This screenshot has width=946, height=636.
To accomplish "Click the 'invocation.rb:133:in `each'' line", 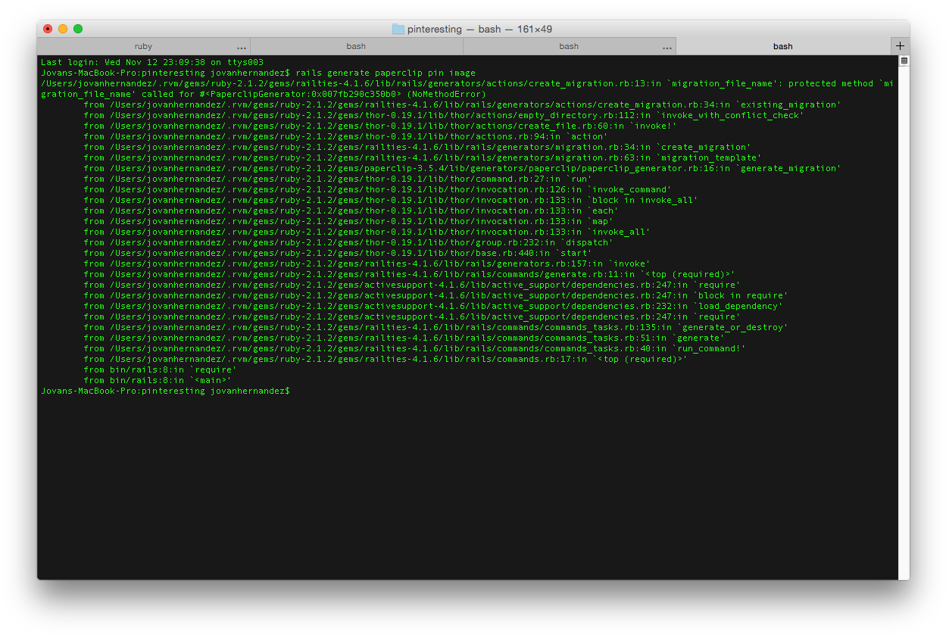I will pyautogui.click(x=351, y=210).
